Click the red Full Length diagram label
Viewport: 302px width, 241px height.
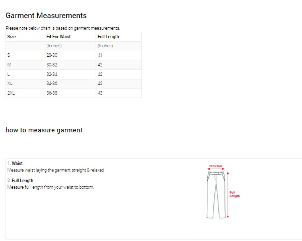[x=235, y=194]
